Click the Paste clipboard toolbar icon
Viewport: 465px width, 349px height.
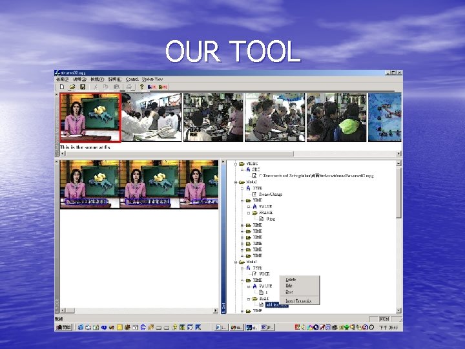(116, 87)
